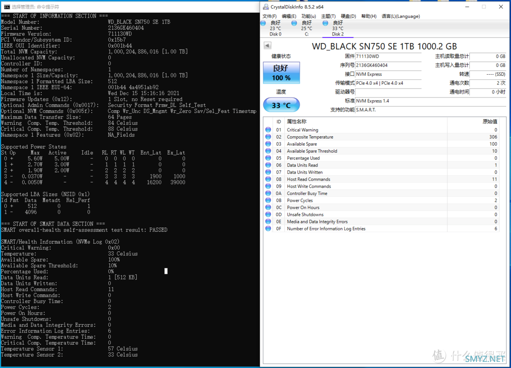Click the status orb for Critical Warning
The width and height of the screenshot is (511, 368).
tap(268, 130)
